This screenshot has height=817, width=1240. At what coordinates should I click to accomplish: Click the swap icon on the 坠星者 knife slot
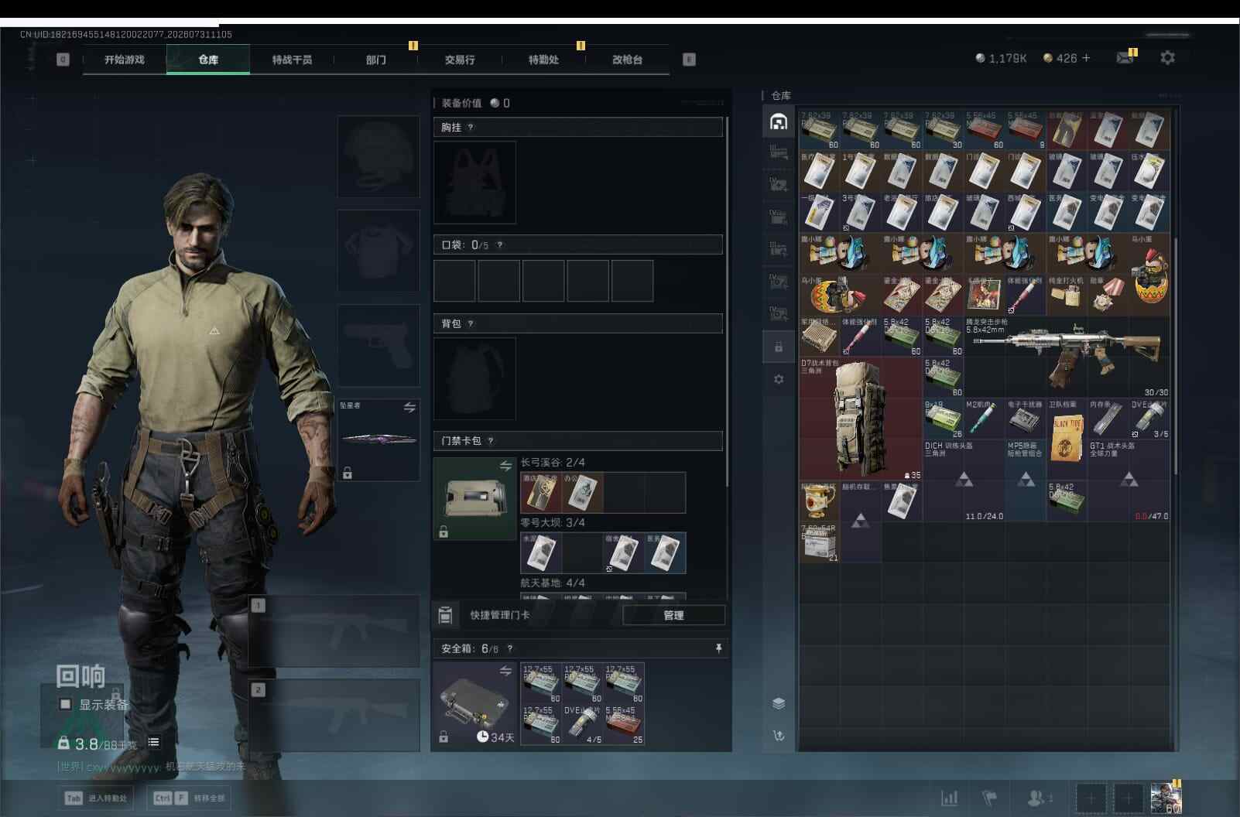click(x=409, y=407)
